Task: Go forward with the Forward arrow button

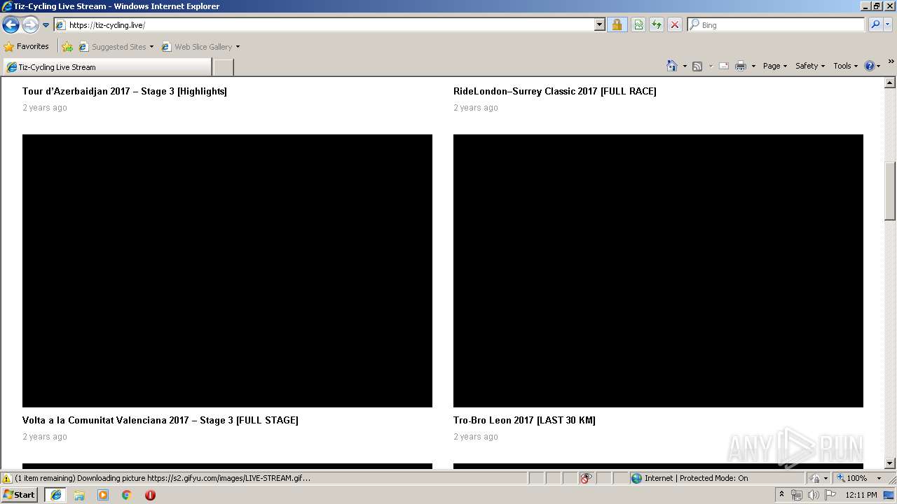Action: [x=30, y=25]
